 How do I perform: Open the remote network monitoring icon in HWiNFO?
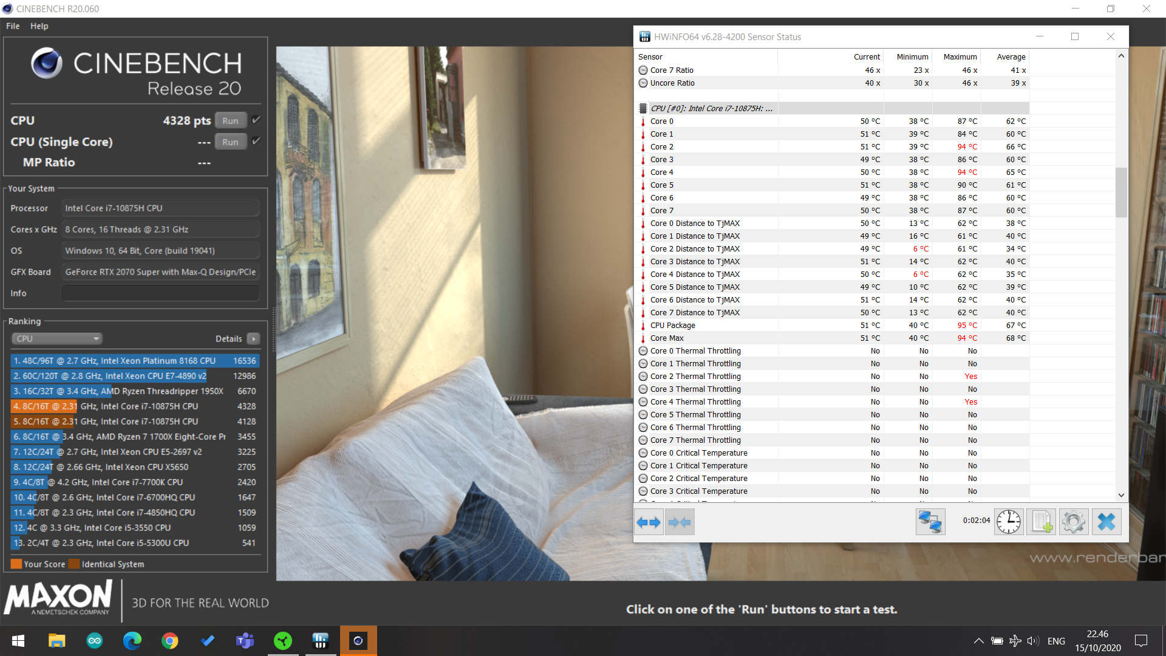pos(930,522)
